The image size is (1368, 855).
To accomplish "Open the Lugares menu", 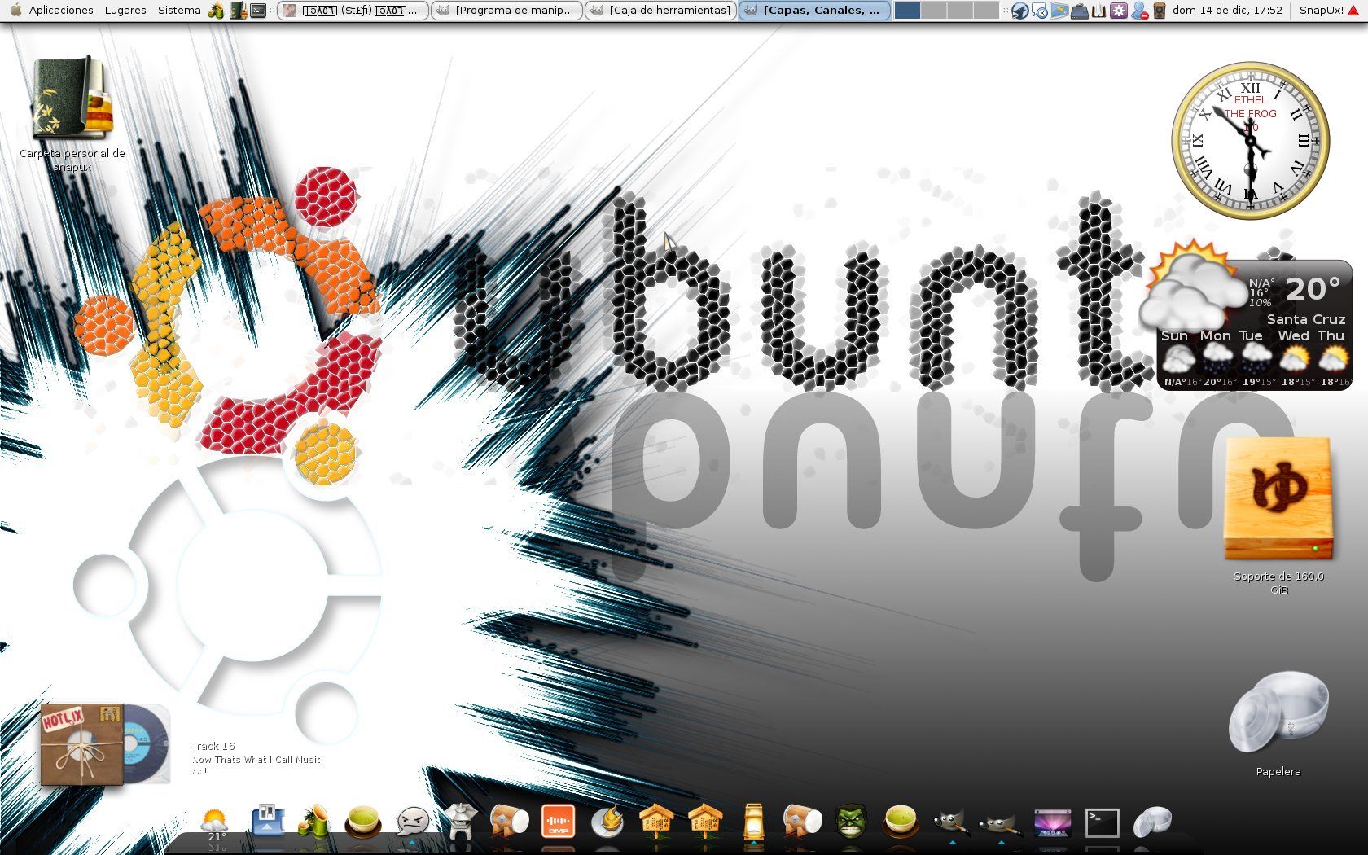I will (125, 11).
